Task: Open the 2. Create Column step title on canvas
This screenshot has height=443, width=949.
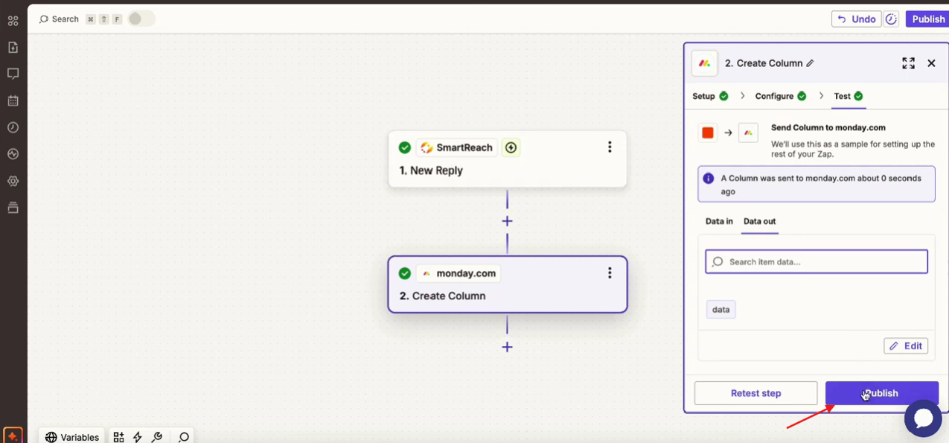Action: click(x=442, y=296)
